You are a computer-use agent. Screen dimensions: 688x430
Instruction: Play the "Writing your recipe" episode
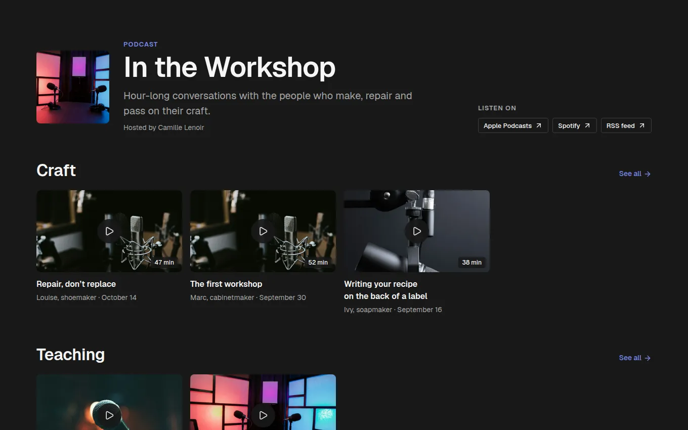coord(417,231)
